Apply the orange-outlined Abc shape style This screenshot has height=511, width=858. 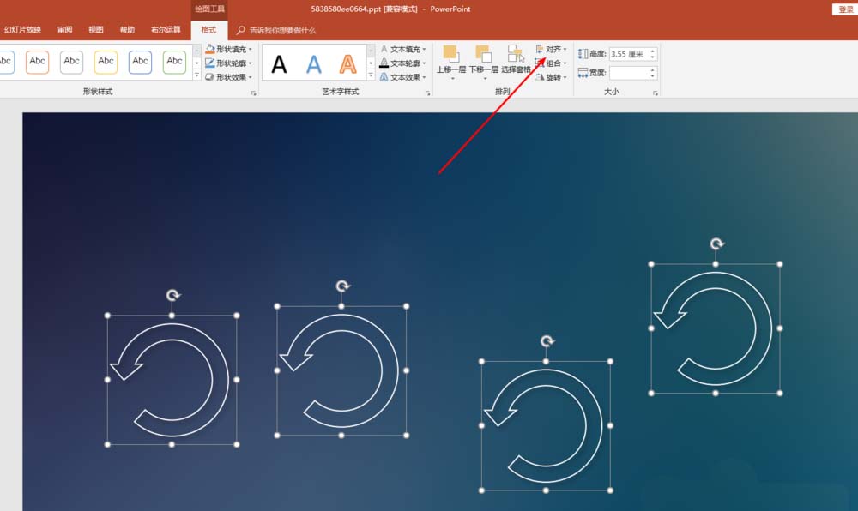(37, 62)
